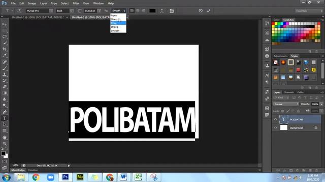Switch to the Color panel tab
The height and width of the screenshot is (182, 325).
276,20
